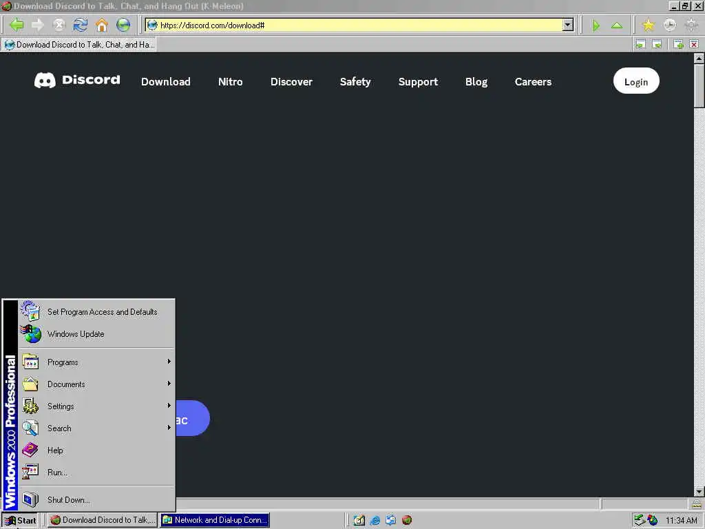Click the green Up triangle toolbar icon
705x529 pixels.
(617, 25)
